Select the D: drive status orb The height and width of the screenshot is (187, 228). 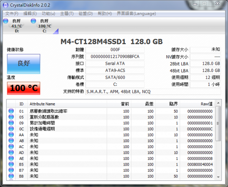6,21
